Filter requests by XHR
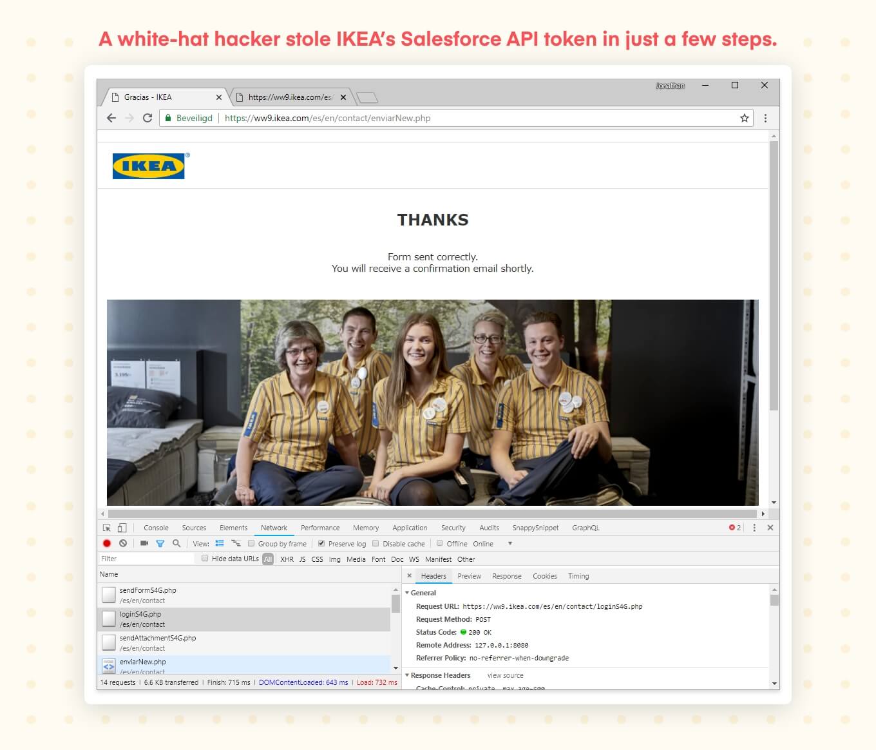Image resolution: width=876 pixels, height=750 pixels. tap(287, 559)
